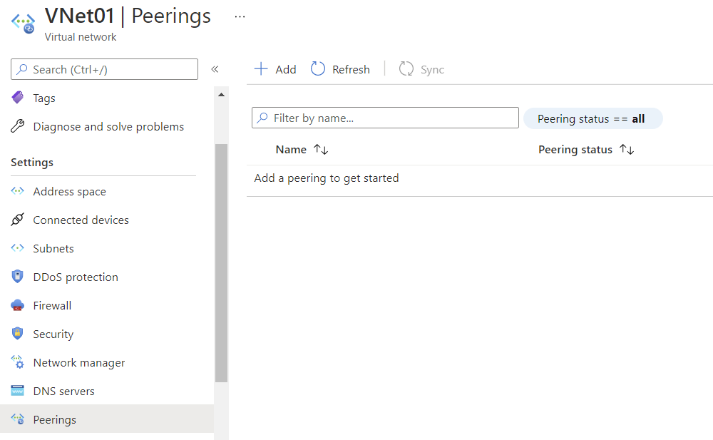Click the sidebar scrollbar thumb

point(222,262)
